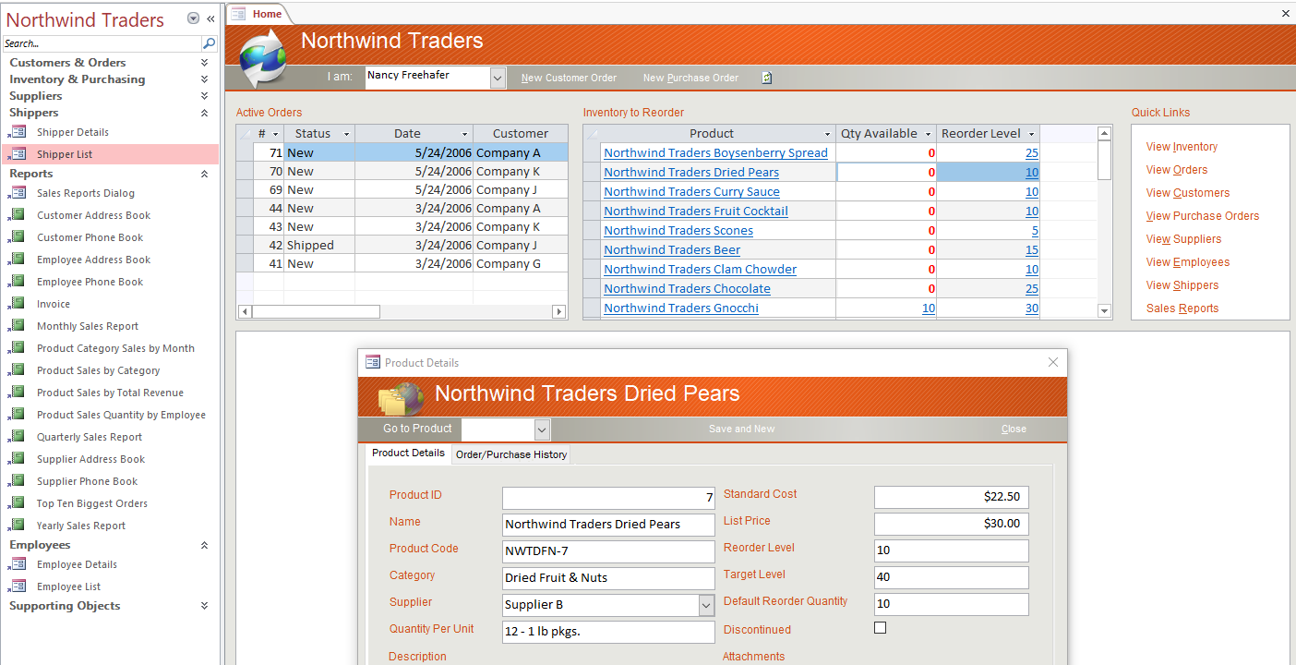Click the refresh icon next to New Purchase Order

[x=766, y=79]
